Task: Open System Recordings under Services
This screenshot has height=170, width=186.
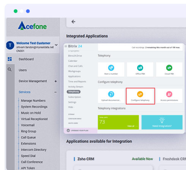Action: [x=34, y=107]
